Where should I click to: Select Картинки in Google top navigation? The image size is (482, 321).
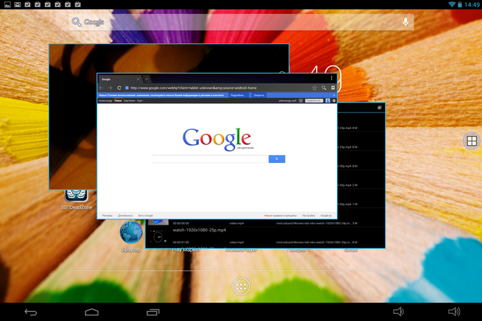pyautogui.click(x=129, y=101)
